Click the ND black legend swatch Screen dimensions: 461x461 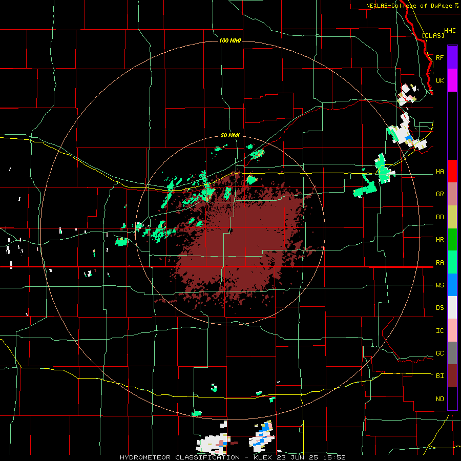click(452, 399)
